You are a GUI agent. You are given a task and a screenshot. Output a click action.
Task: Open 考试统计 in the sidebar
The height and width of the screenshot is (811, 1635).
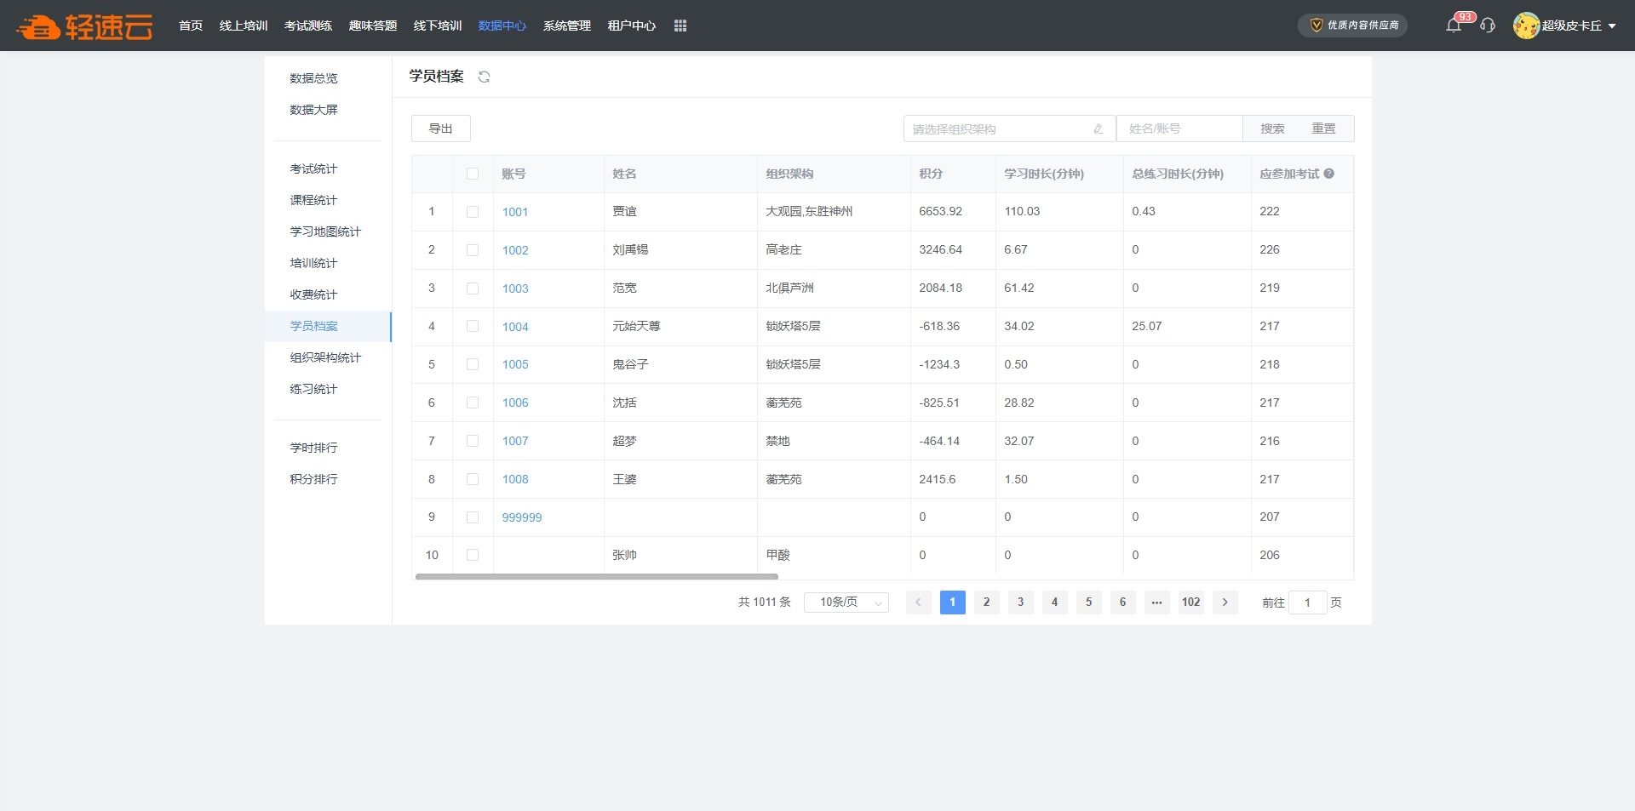[313, 168]
